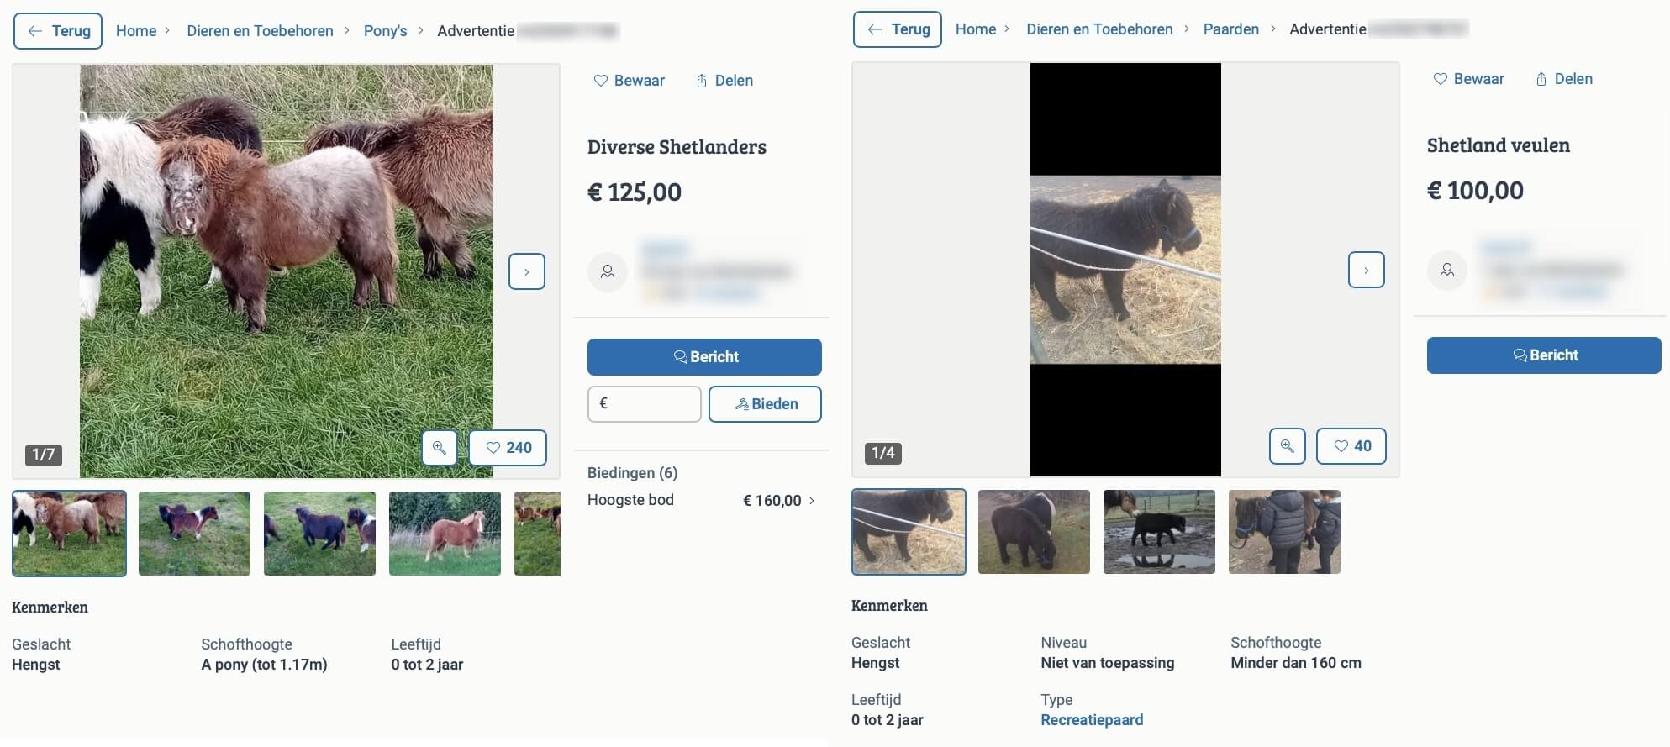
Task: Show the next photo of Shetland veulen
Action: coord(1367,270)
